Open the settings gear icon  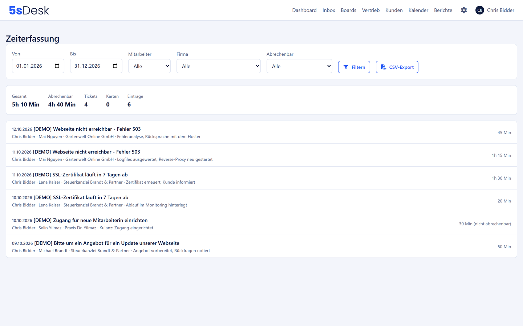coord(464,10)
